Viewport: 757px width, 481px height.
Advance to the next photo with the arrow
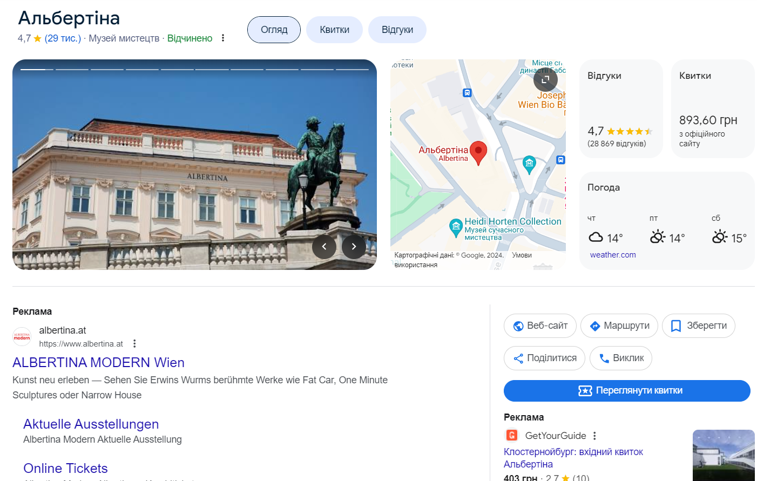tap(354, 246)
